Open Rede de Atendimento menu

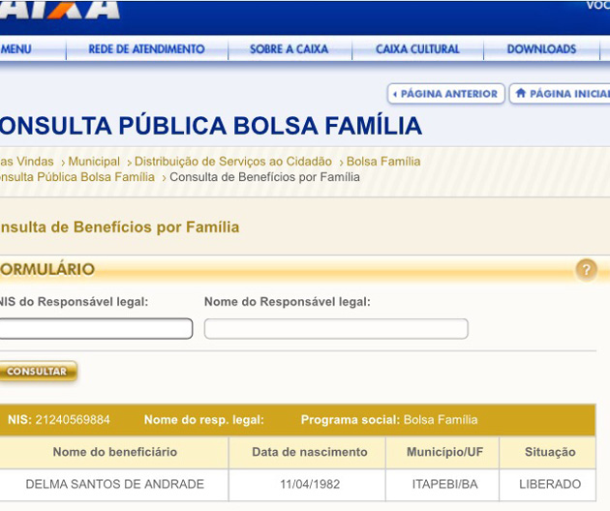pyautogui.click(x=146, y=49)
